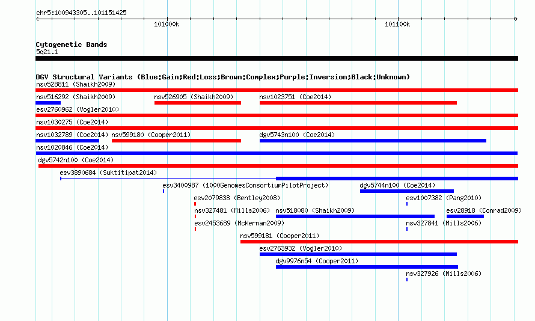Click the ruler's right arrow end
The image size is (535, 321).
(516, 19)
